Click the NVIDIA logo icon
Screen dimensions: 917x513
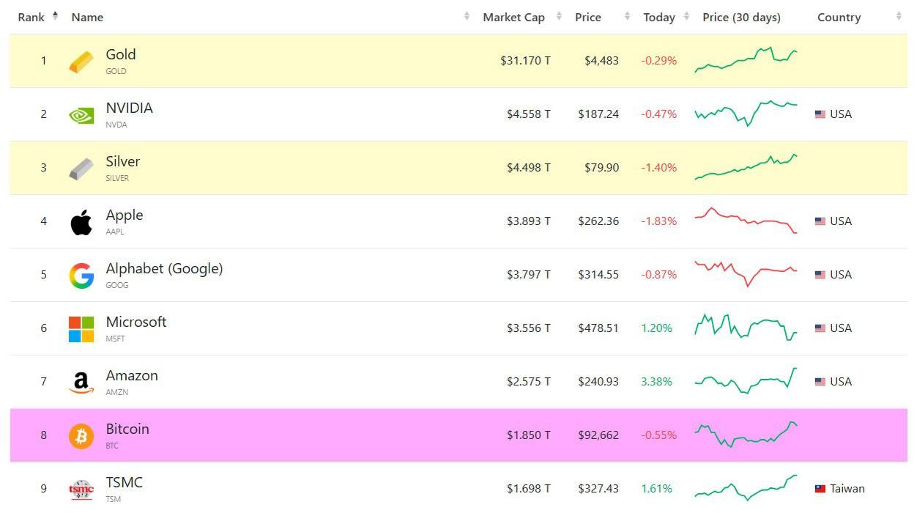click(81, 115)
